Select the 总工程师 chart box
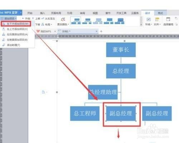The height and width of the screenshot is (143, 179). pyautogui.click(x=85, y=114)
